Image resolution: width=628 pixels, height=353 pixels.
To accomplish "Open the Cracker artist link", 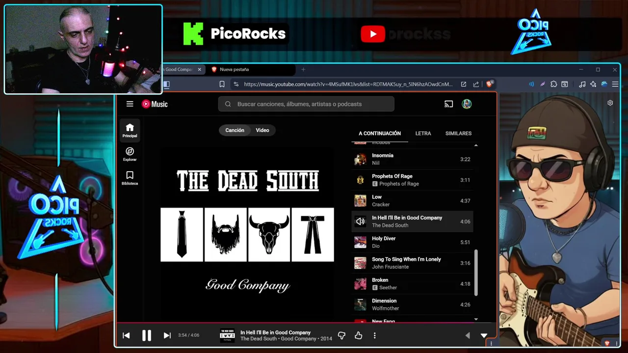I will tap(381, 204).
